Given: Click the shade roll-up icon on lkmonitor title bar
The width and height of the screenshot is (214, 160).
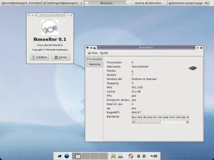Looking at the screenshot, I should click(x=95, y=48).
